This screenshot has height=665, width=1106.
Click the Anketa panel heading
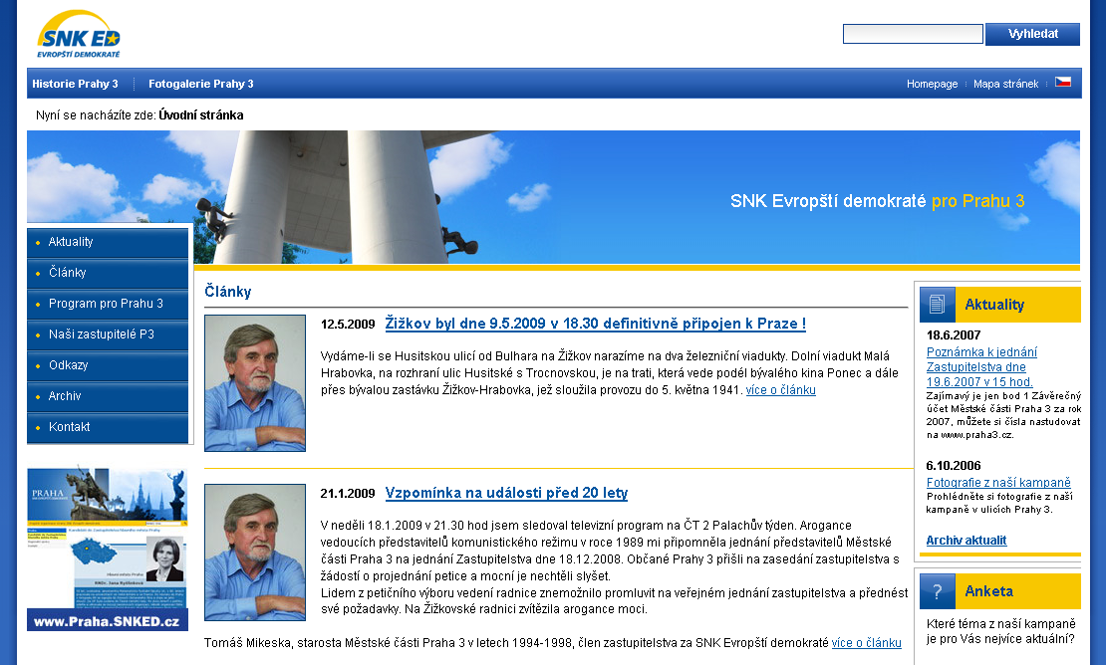(x=988, y=591)
